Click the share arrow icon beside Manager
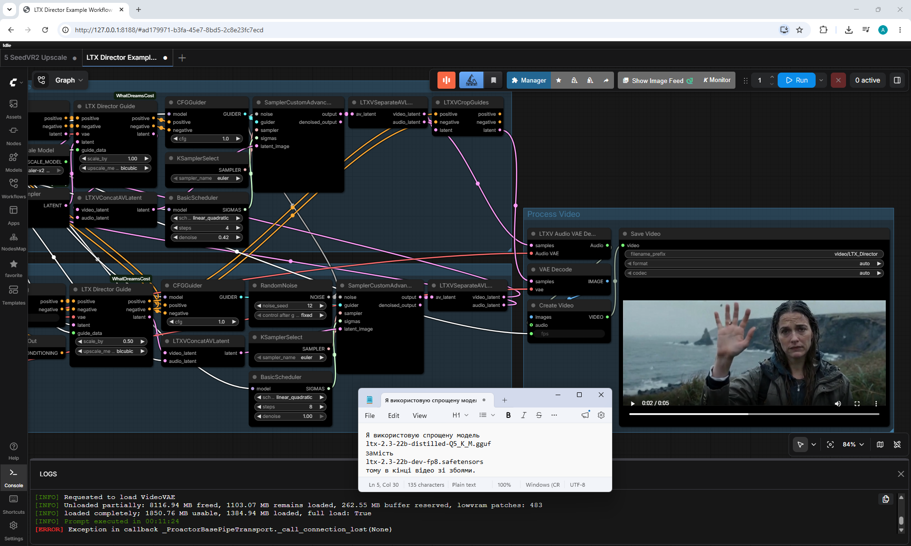The height and width of the screenshot is (546, 911). (606, 80)
